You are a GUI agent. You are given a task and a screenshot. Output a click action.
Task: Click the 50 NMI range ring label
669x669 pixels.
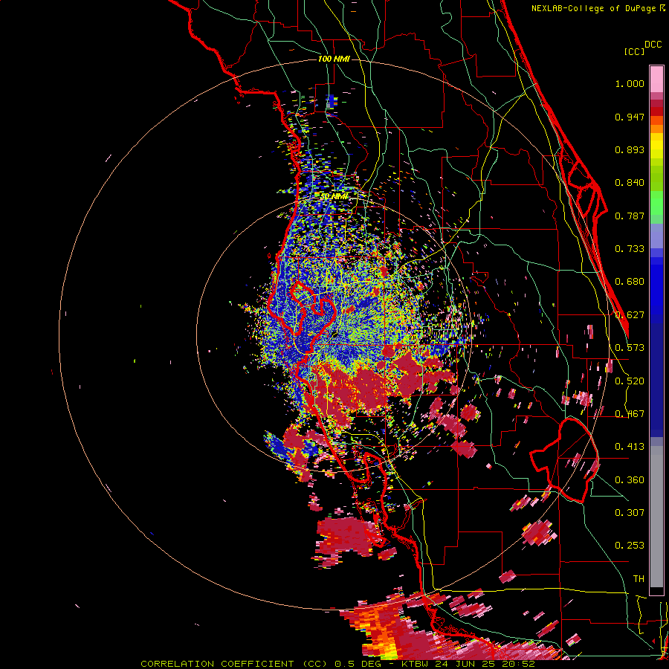coord(334,196)
